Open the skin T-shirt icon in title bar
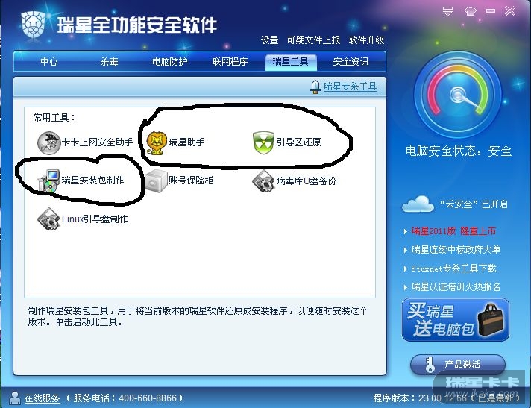Image resolution: width=531 pixels, height=408 pixels. tap(471, 11)
